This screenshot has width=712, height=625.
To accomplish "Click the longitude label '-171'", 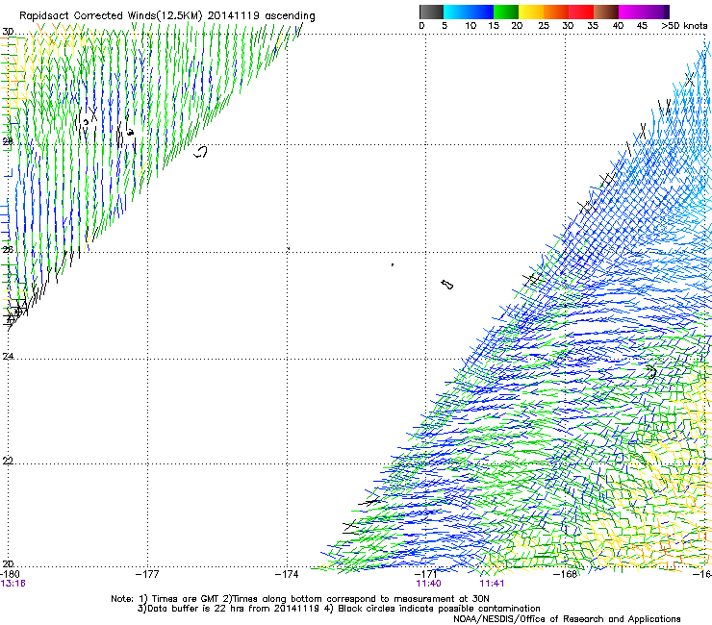I will point(425,574).
